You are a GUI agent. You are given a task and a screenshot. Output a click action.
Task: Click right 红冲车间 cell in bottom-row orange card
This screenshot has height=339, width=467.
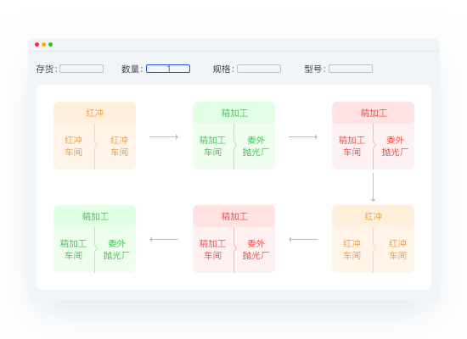tap(397, 249)
